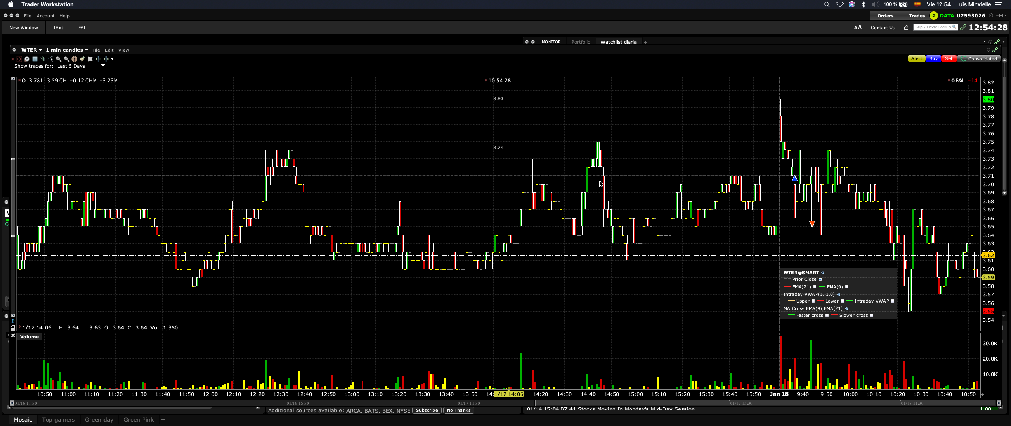This screenshot has width=1011, height=426.
Task: Uncheck the Prior Close checkbox
Action: click(x=820, y=279)
